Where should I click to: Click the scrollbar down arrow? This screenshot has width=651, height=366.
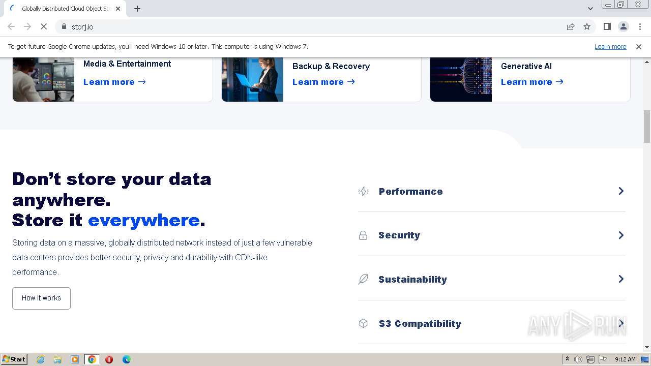(x=647, y=347)
